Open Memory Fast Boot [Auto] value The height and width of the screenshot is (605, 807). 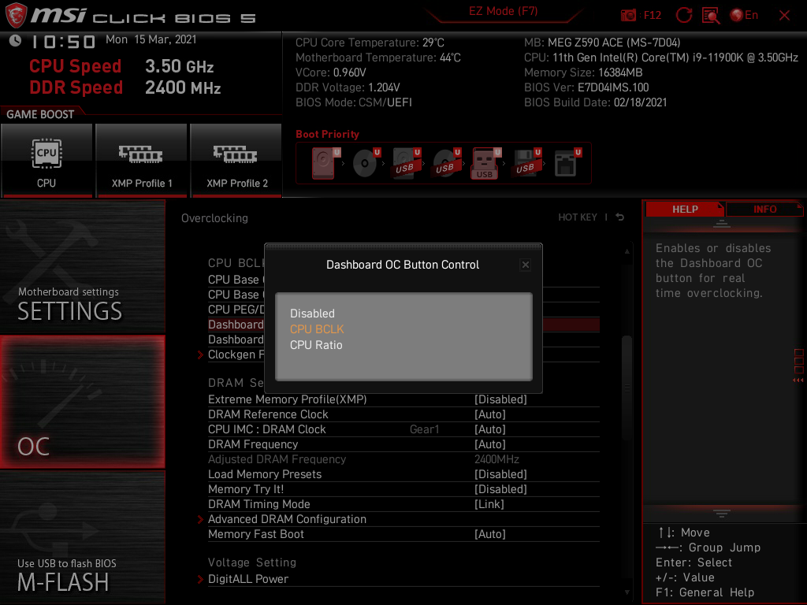pos(490,534)
